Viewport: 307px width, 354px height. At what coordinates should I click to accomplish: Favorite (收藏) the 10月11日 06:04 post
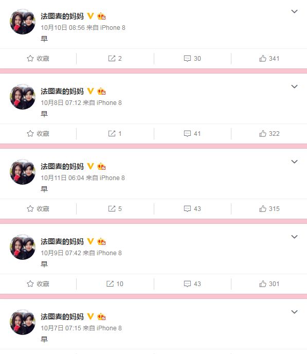(x=38, y=209)
